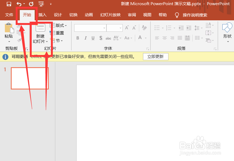The width and height of the screenshot is (234, 161).
Task: Click the numbered list icon
Action: pos(169,28)
